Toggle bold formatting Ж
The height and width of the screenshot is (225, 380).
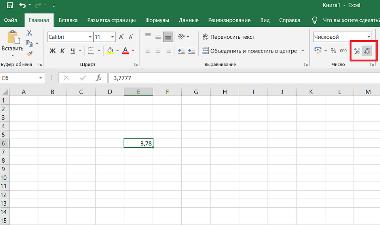(52, 51)
